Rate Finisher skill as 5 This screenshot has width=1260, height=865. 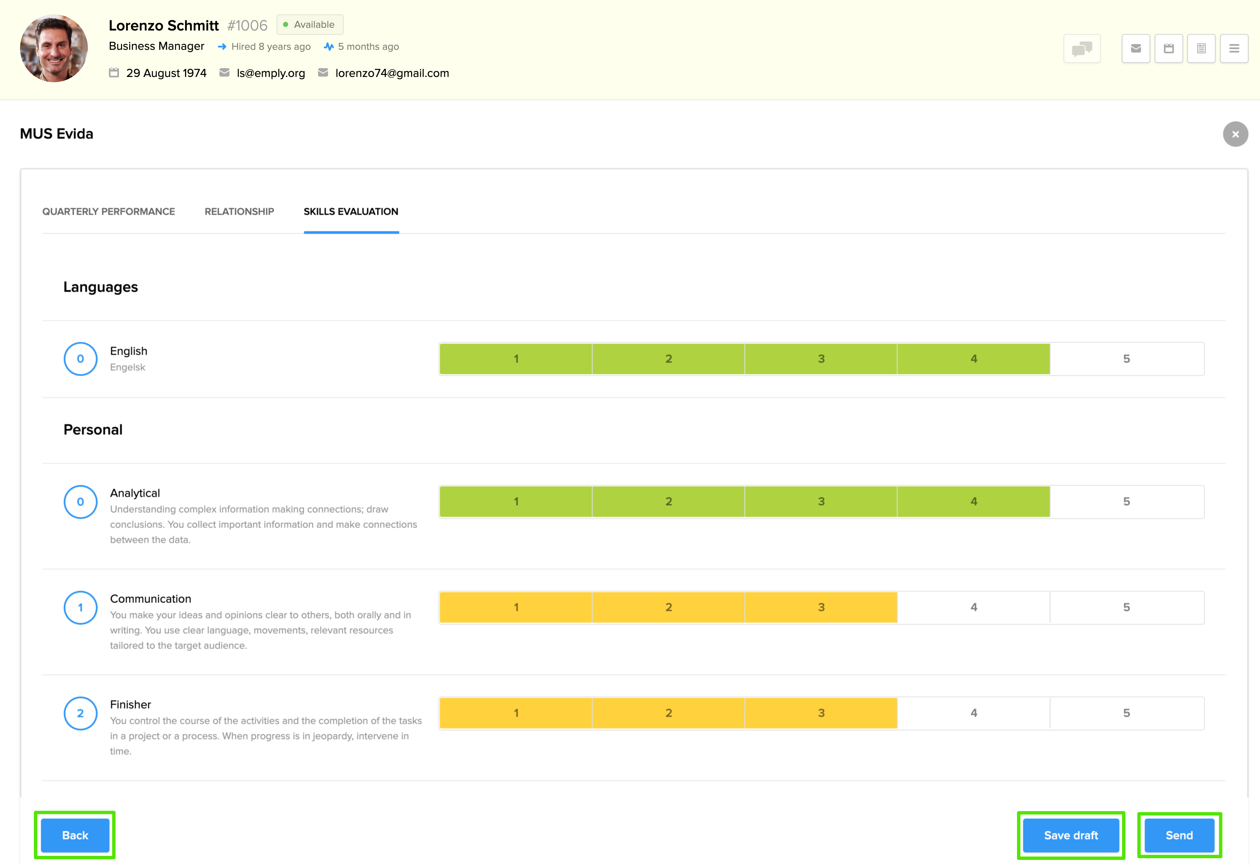coord(1126,713)
